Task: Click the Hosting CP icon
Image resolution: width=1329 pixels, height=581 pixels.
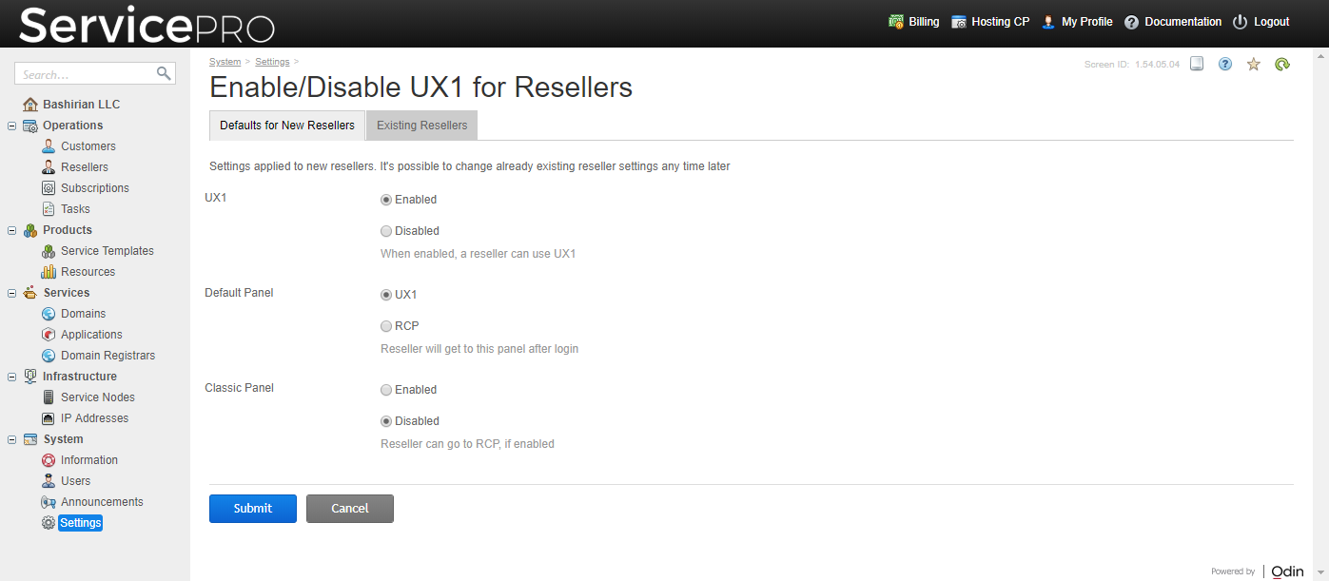Action: (959, 22)
